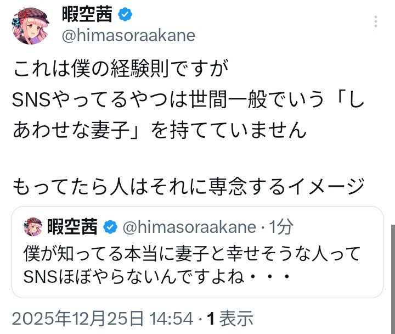Click the tweet line もってたら人はそれに専念するイメージ
The image size is (395, 334).
click(x=188, y=187)
